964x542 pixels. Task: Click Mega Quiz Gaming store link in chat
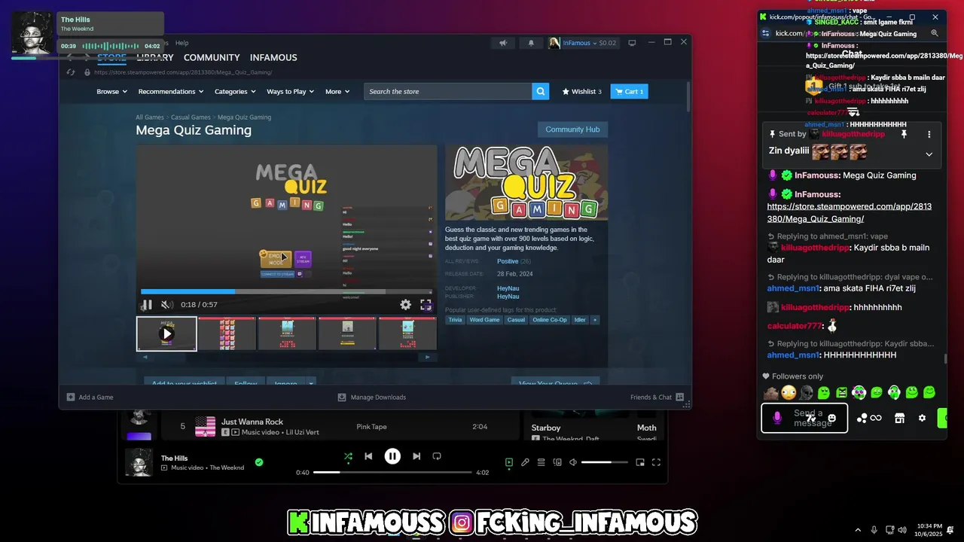pos(849,212)
